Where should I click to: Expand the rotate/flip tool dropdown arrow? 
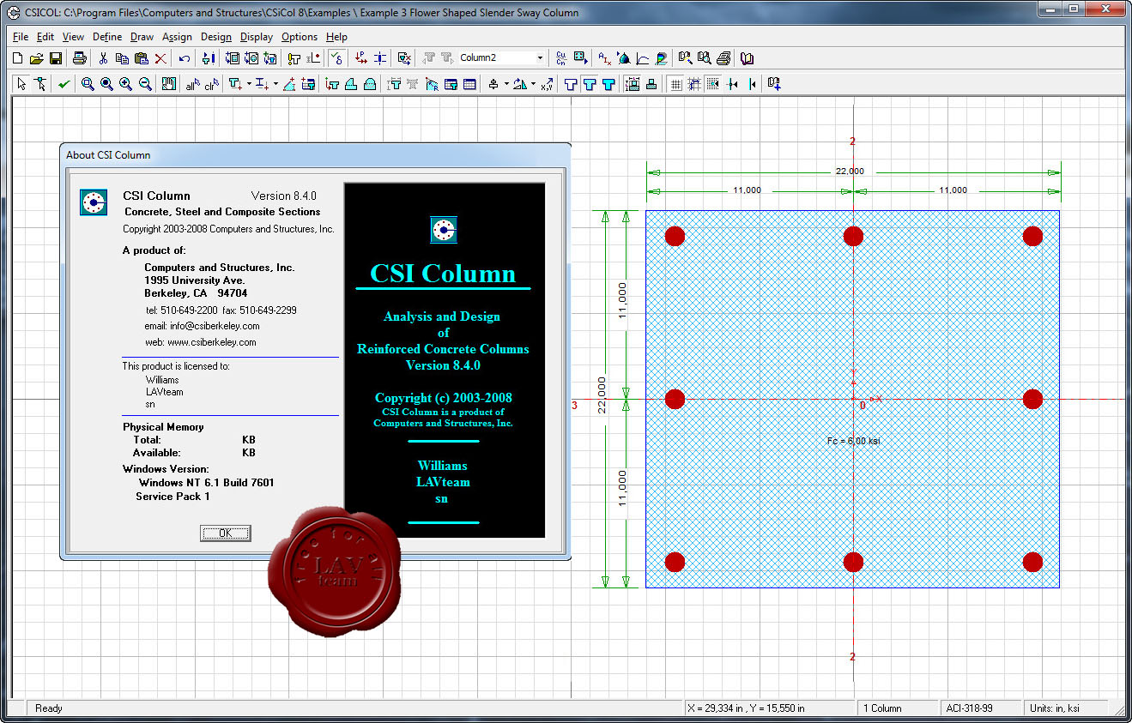533,84
